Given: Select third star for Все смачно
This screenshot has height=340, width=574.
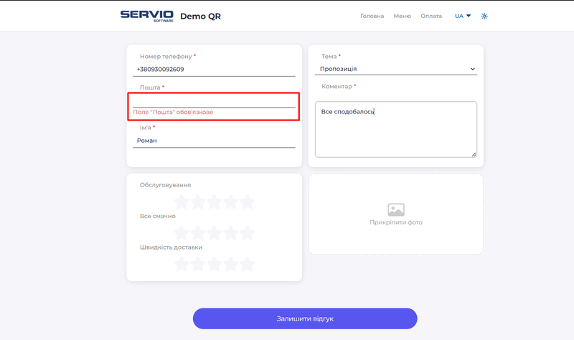Looking at the screenshot, I should (x=215, y=232).
